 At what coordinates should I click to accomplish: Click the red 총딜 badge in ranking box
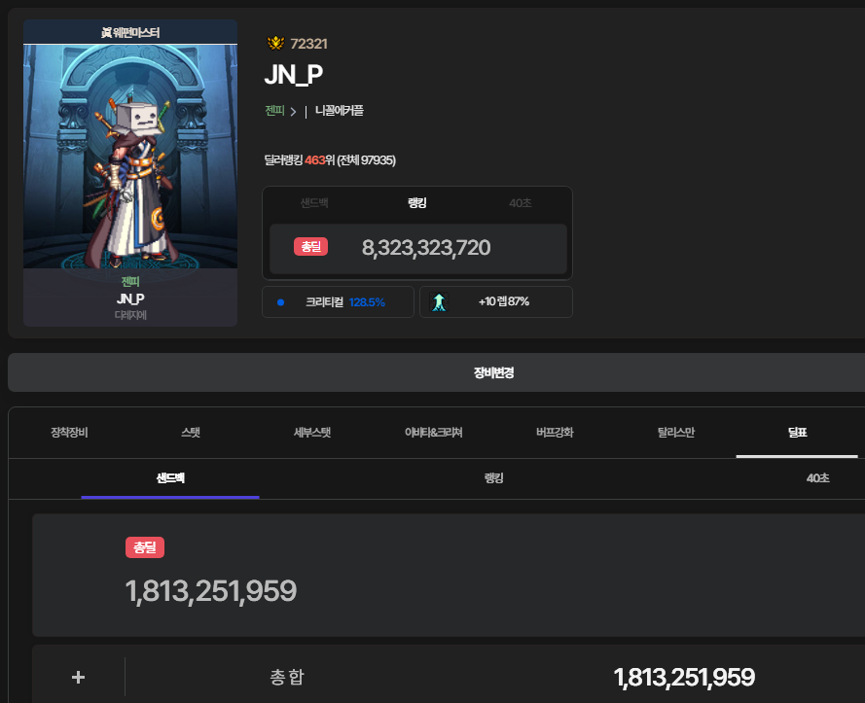(311, 246)
